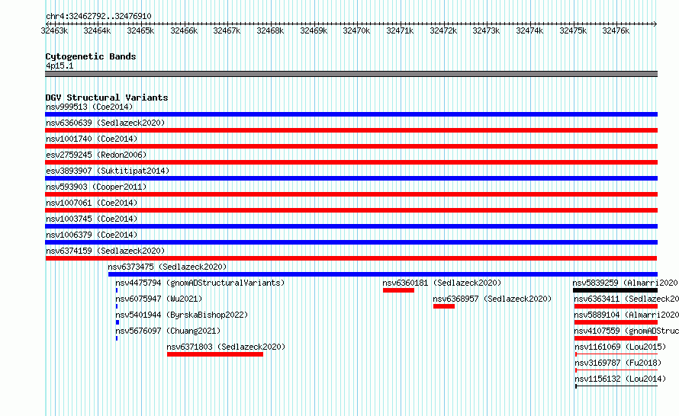Click the thin red line beneath nsv1161069
Screen dimensions: 679x416
tap(616, 354)
